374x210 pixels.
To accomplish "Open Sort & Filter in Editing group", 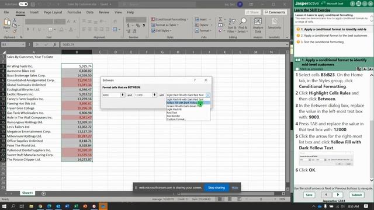I will [x=231, y=26].
